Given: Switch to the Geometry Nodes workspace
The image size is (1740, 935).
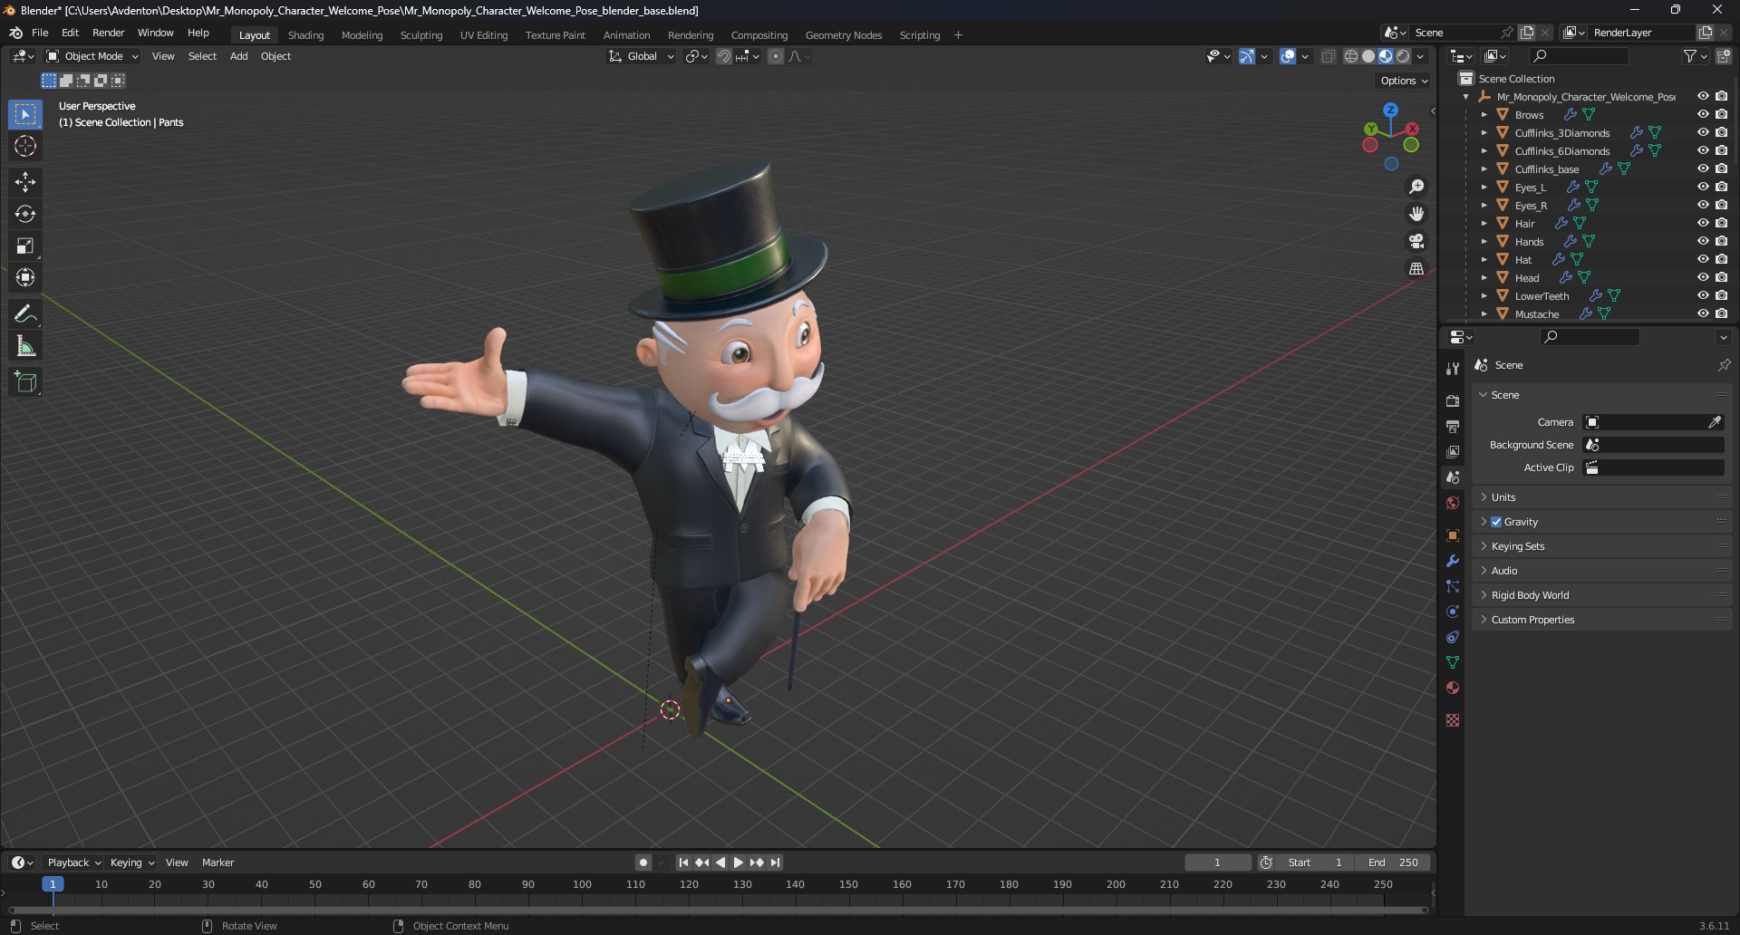Looking at the screenshot, I should pyautogui.click(x=843, y=35).
